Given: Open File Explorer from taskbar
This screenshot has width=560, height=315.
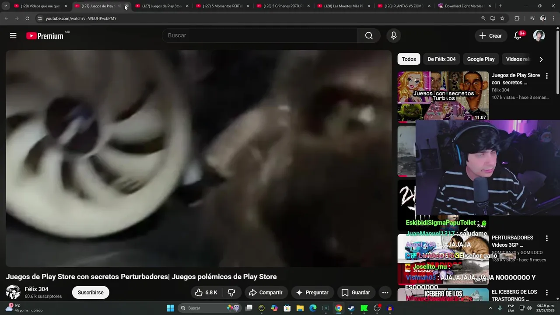Looking at the screenshot, I should tap(300, 308).
